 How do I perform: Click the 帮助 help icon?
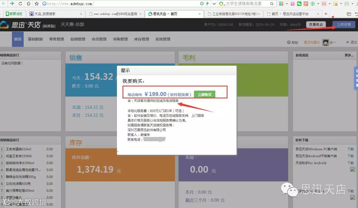pyautogui.click(x=289, y=42)
